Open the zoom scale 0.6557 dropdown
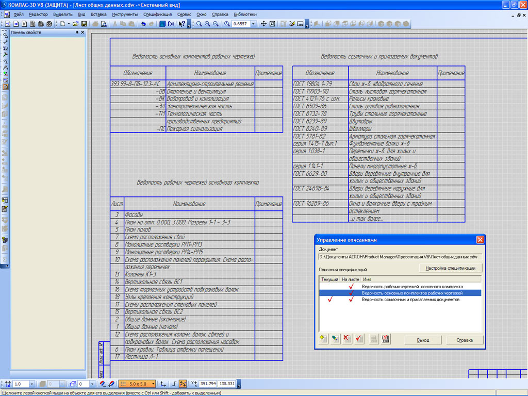Screen dimensions: 528x396 point(254,24)
